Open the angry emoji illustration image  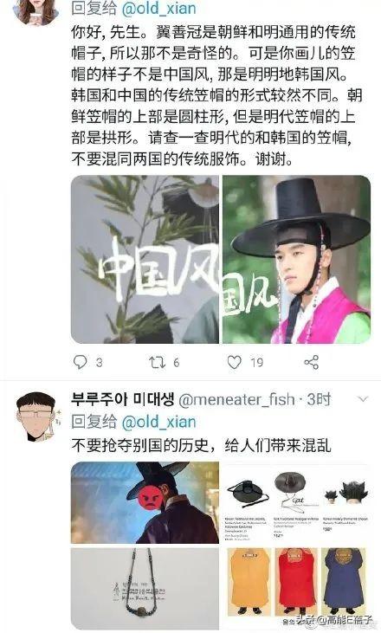click(145, 502)
